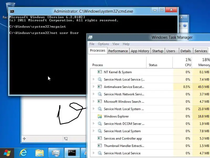The height and width of the screenshot is (158, 210).
Task: Click Paint help question mark icon
Action: click(x=185, y=26)
